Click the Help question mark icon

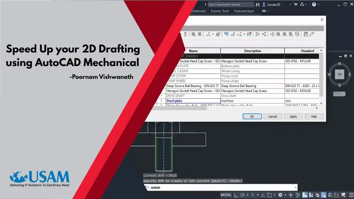314,4
